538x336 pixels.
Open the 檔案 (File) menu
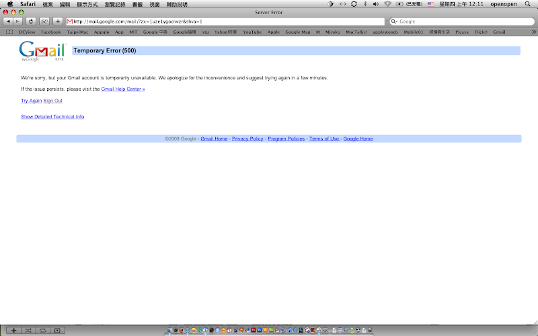point(48,4)
